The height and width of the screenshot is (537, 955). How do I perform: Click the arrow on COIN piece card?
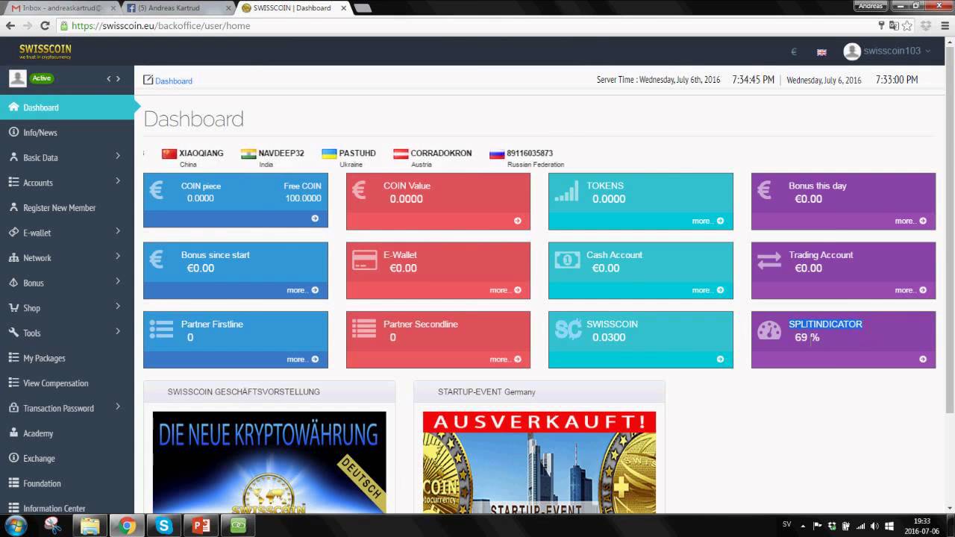click(315, 219)
